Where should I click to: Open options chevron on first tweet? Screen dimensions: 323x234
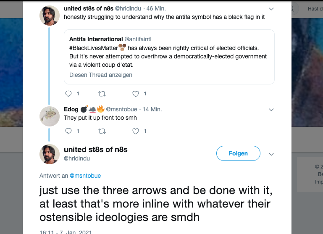click(271, 9)
